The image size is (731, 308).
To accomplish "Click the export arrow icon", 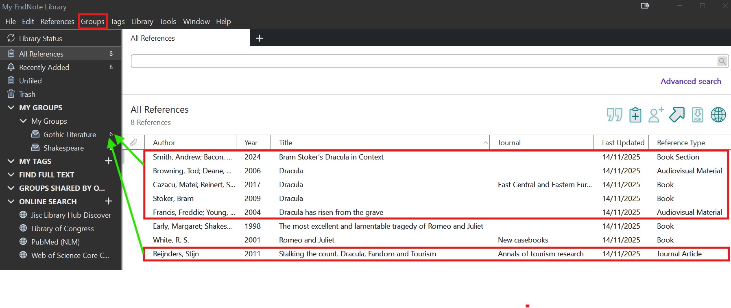I will [677, 115].
